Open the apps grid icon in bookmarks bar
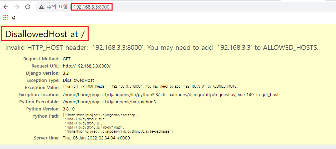336x149 pixels. point(5,17)
